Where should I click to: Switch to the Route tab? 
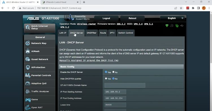[x=103, y=33]
